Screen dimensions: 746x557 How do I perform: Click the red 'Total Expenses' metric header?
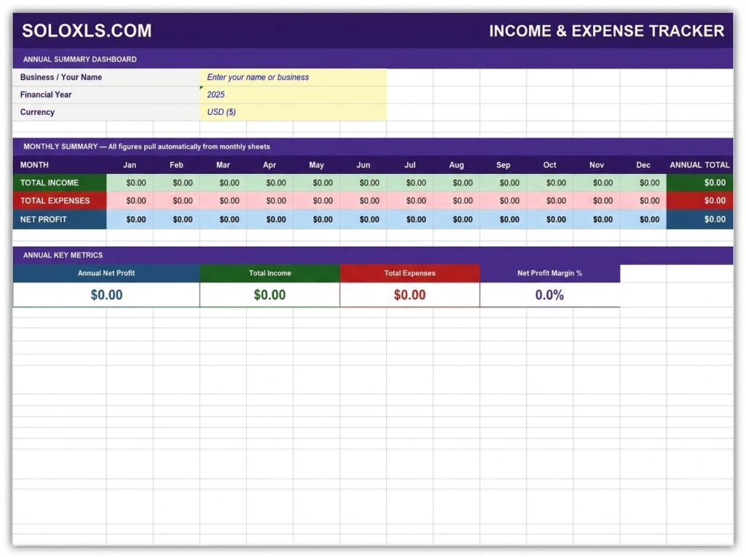409,273
